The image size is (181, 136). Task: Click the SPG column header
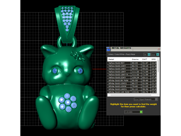point(153,59)
